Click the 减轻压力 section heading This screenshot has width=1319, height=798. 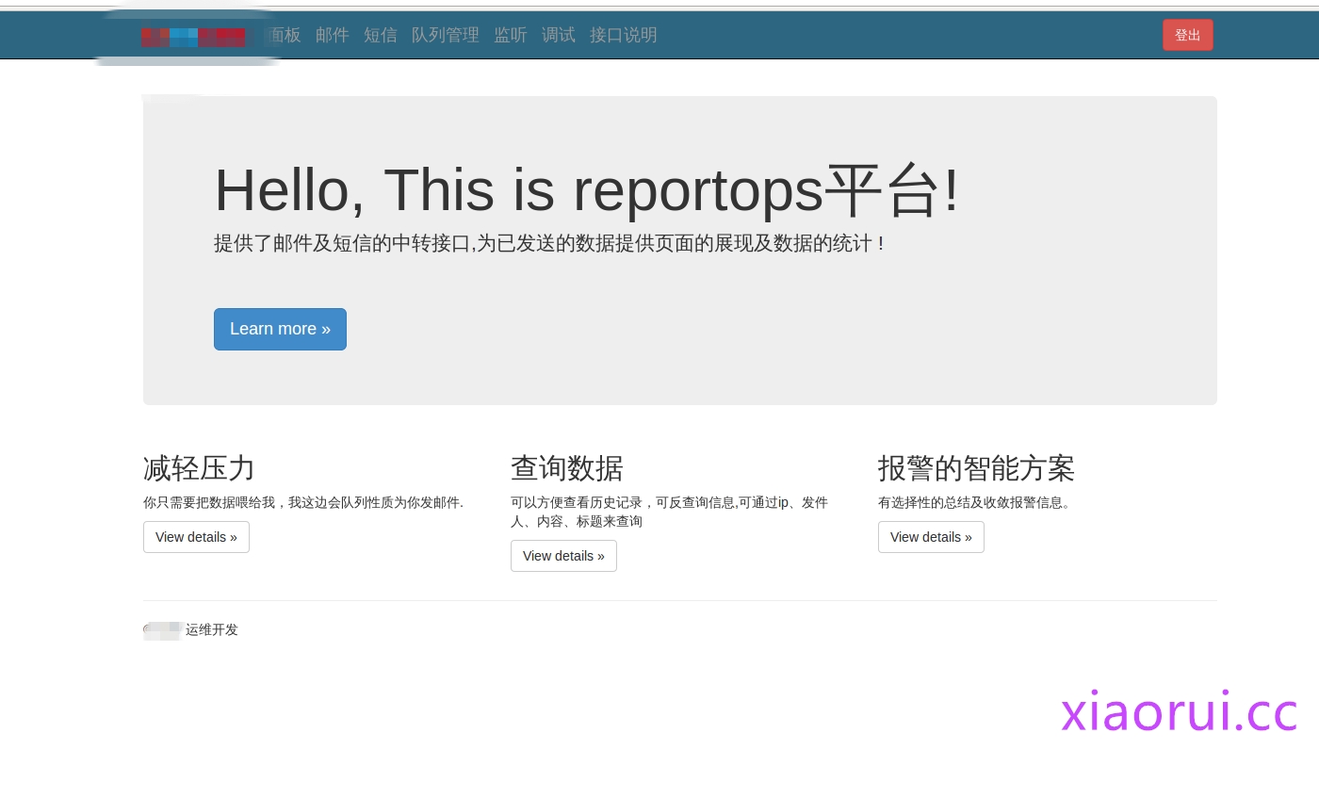[199, 468]
